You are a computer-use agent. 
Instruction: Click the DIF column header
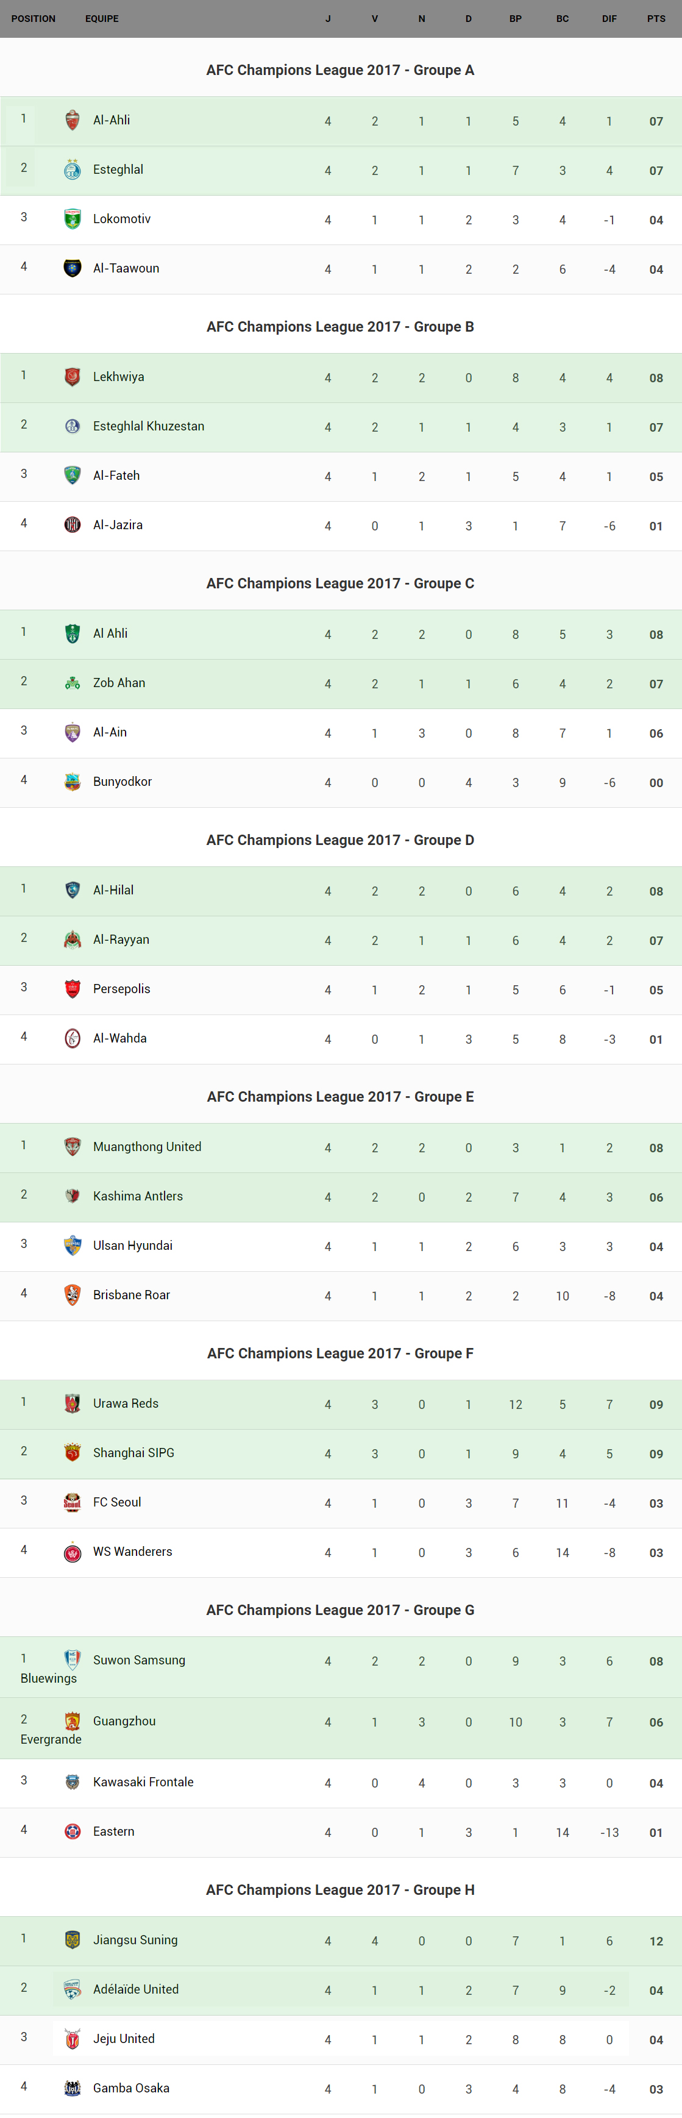pos(609,18)
